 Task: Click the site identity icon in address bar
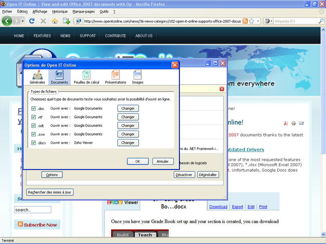(78, 21)
